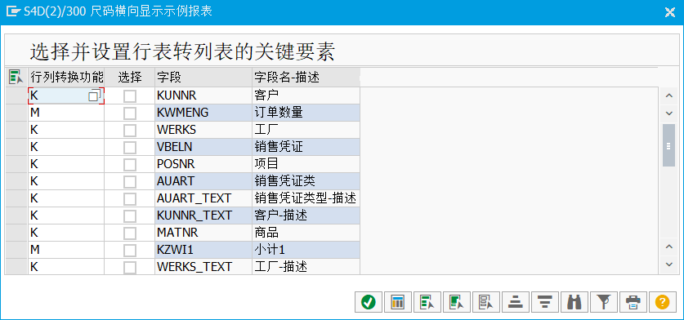Image resolution: width=684 pixels, height=320 pixels.
Task: Tick the checkbox for VBELN row
Action: tap(130, 148)
